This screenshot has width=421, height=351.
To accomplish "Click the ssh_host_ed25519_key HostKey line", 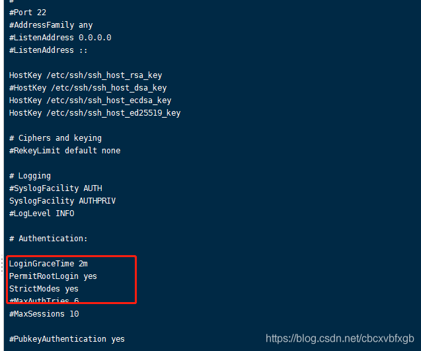I will pyautogui.click(x=95, y=113).
